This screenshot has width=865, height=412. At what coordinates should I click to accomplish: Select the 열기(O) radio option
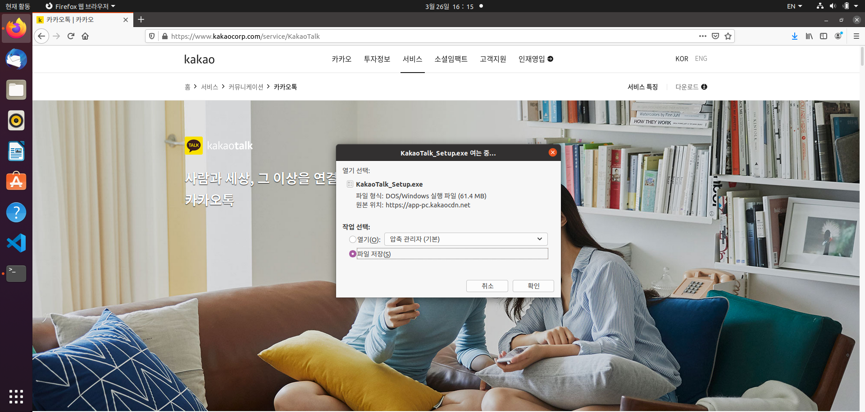pyautogui.click(x=352, y=239)
